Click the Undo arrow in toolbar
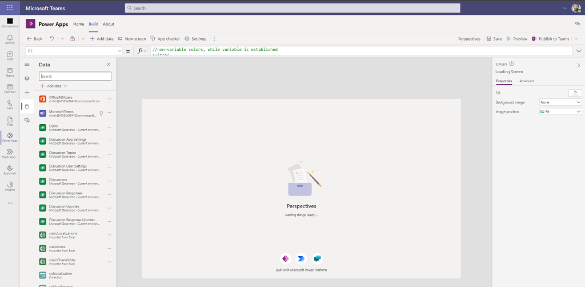The width and height of the screenshot is (585, 287). tap(52, 39)
